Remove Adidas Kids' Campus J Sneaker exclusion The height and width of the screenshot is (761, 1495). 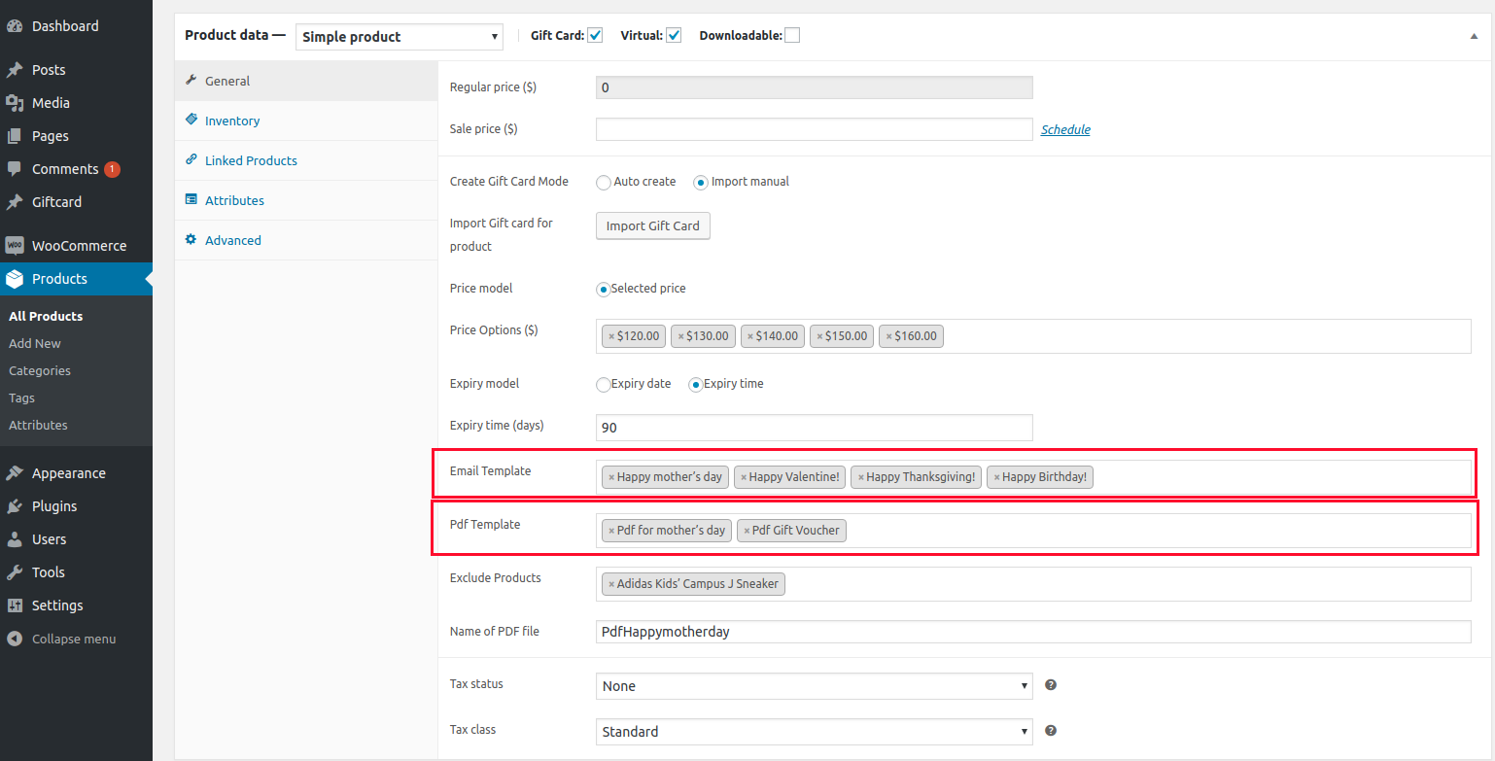coord(611,584)
